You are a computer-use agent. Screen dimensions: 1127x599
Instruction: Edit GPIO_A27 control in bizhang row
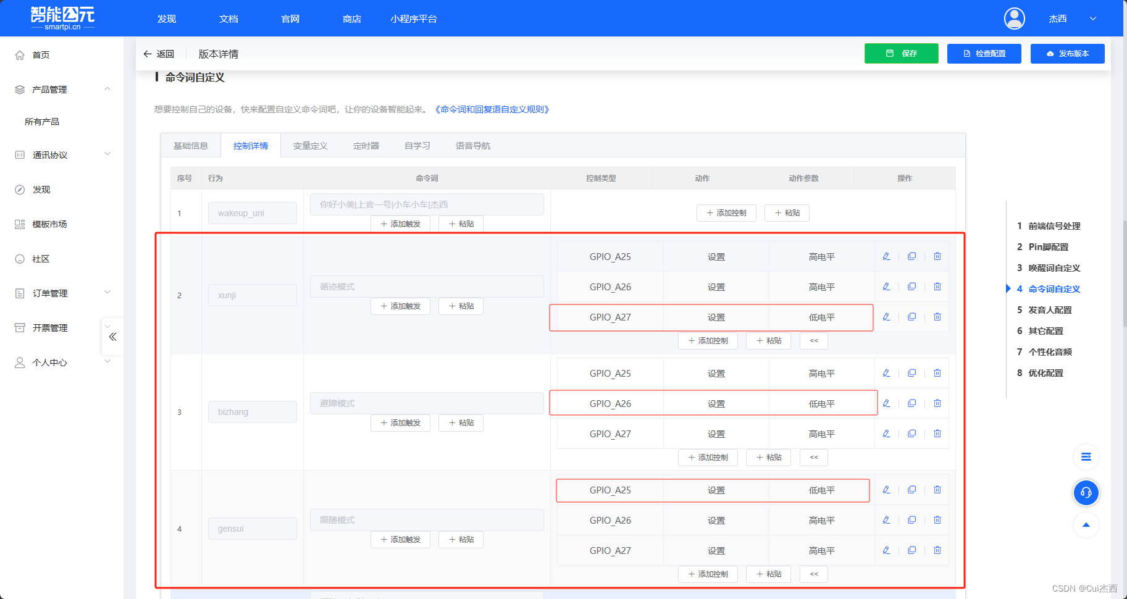886,434
